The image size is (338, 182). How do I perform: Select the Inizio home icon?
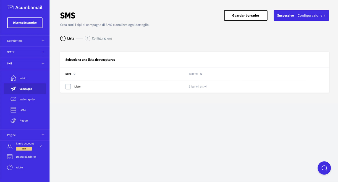click(13, 78)
